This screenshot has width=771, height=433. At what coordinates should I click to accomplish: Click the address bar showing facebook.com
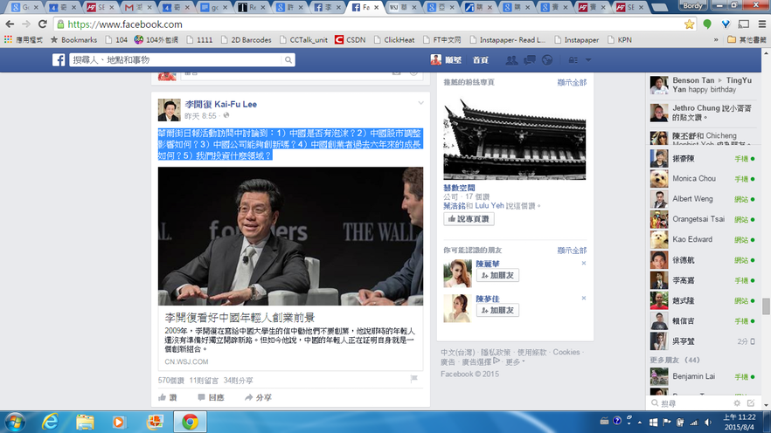pyautogui.click(x=369, y=24)
